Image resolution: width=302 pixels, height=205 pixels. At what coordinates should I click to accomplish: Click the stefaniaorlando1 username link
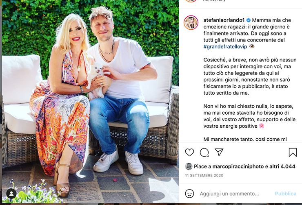[x=224, y=20]
